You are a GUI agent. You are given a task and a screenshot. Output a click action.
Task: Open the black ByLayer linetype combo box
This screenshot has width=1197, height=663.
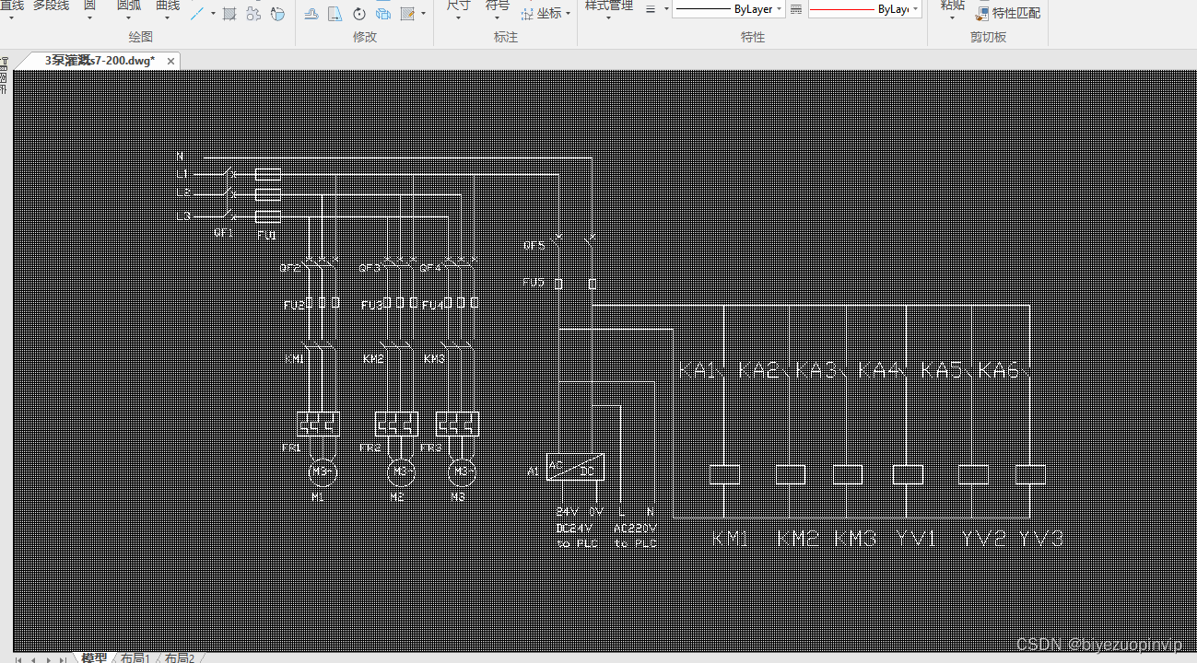[x=728, y=9]
